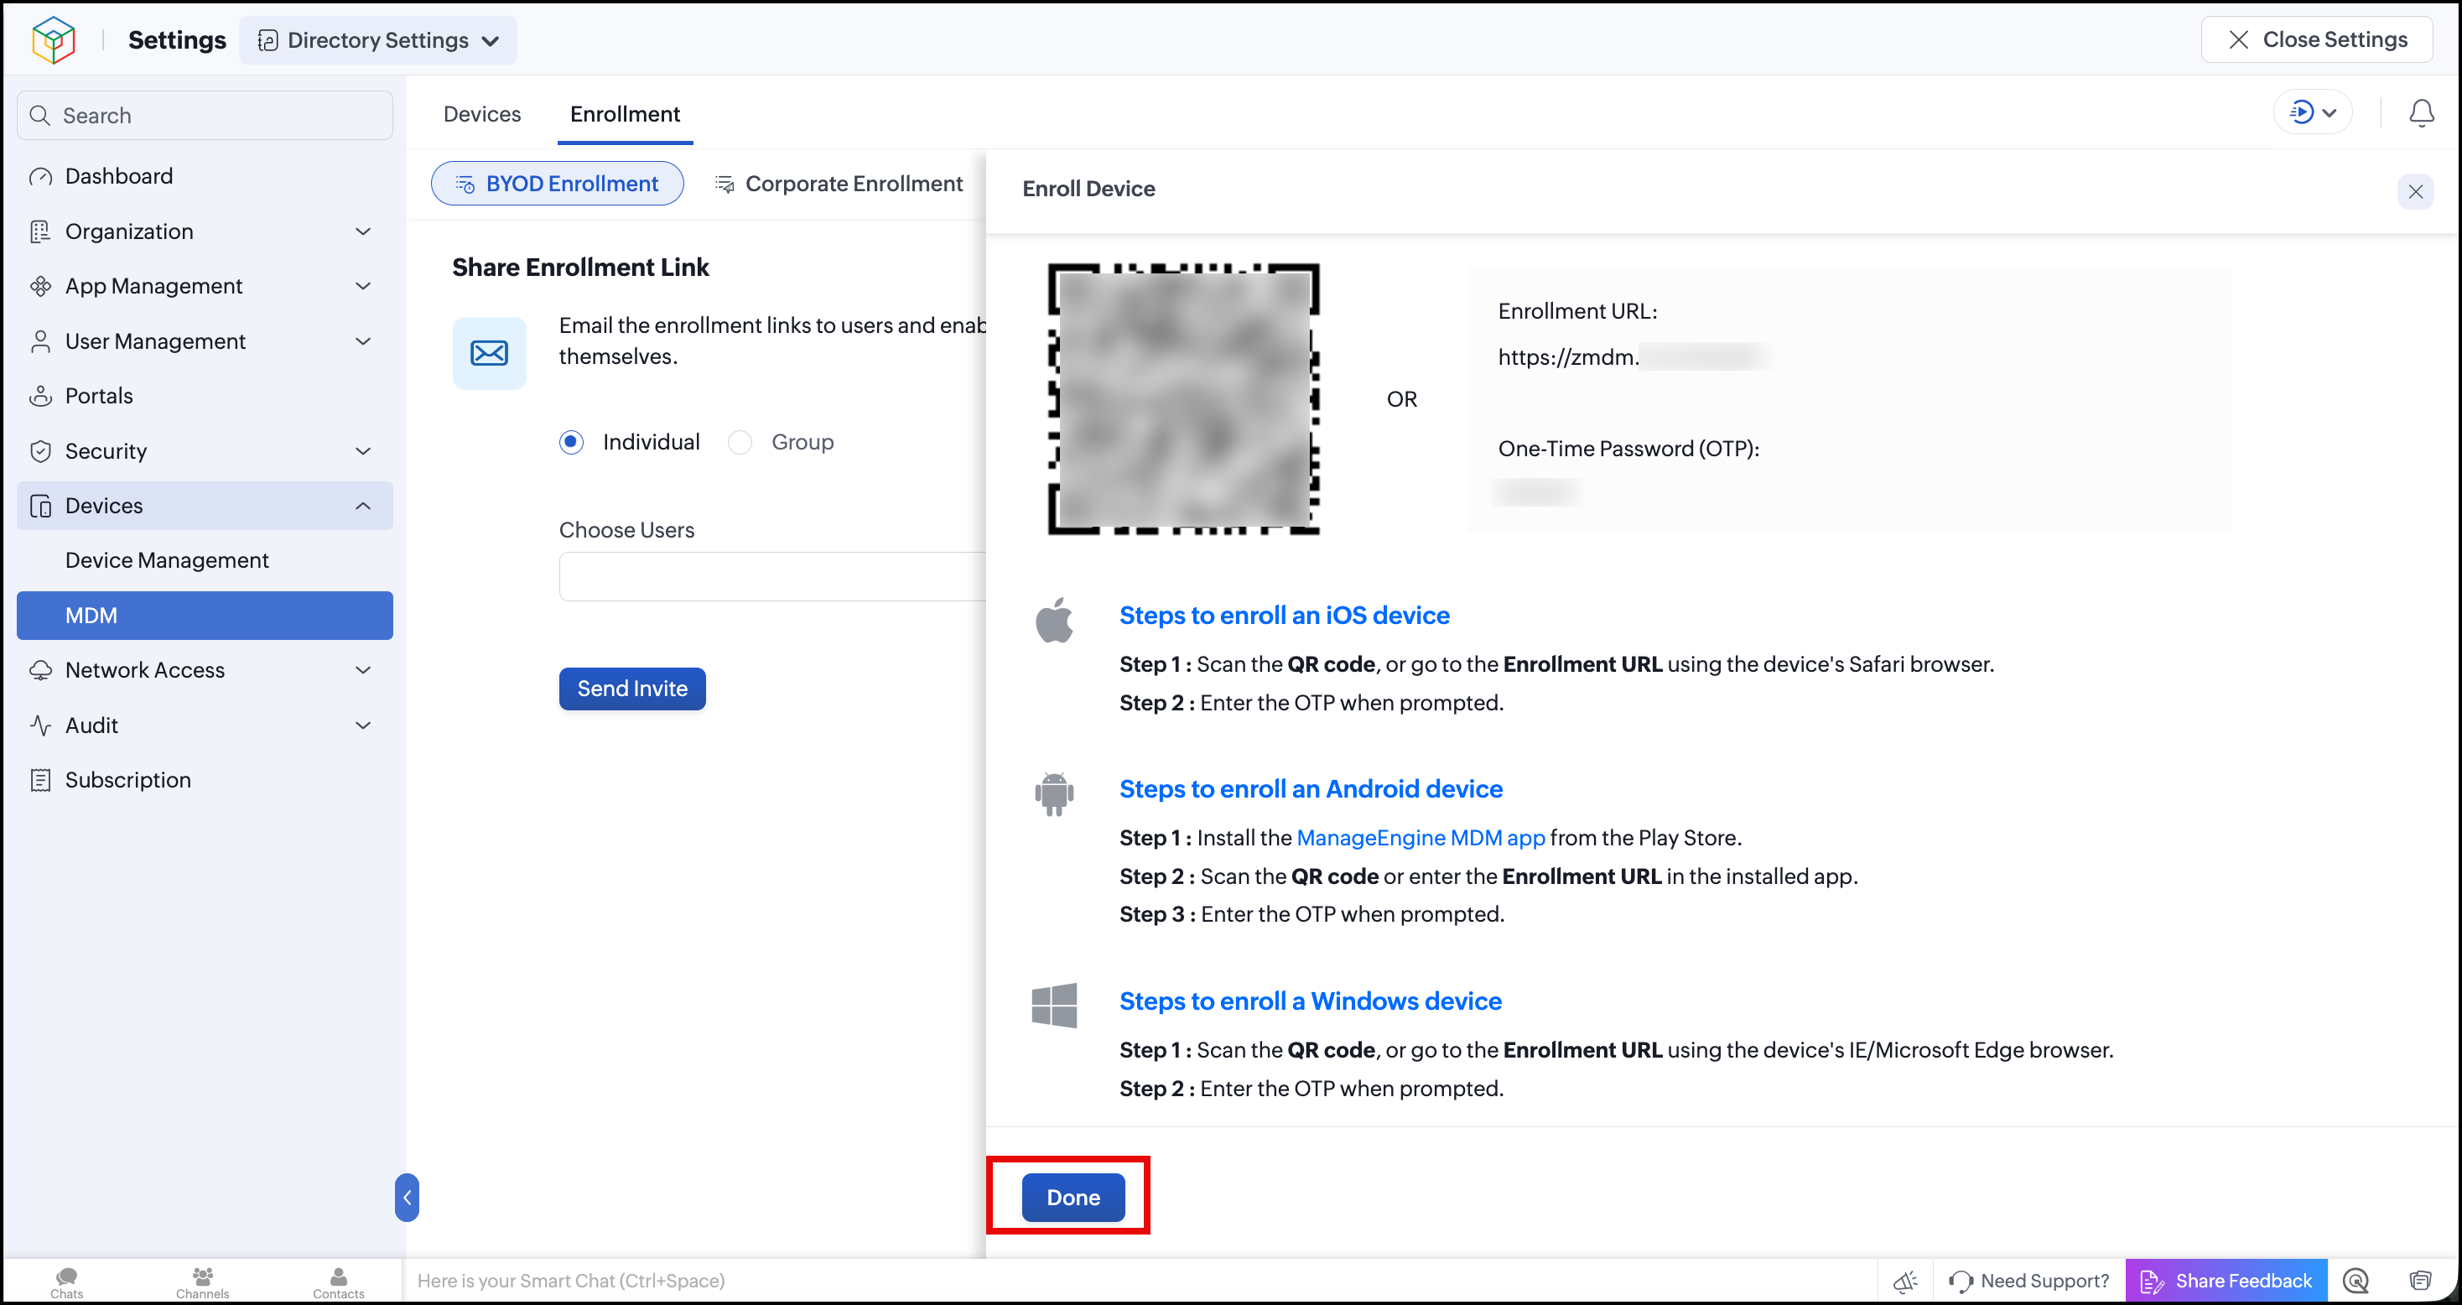Switch to the Enrollment tab
The image size is (2462, 1305).
coord(625,114)
